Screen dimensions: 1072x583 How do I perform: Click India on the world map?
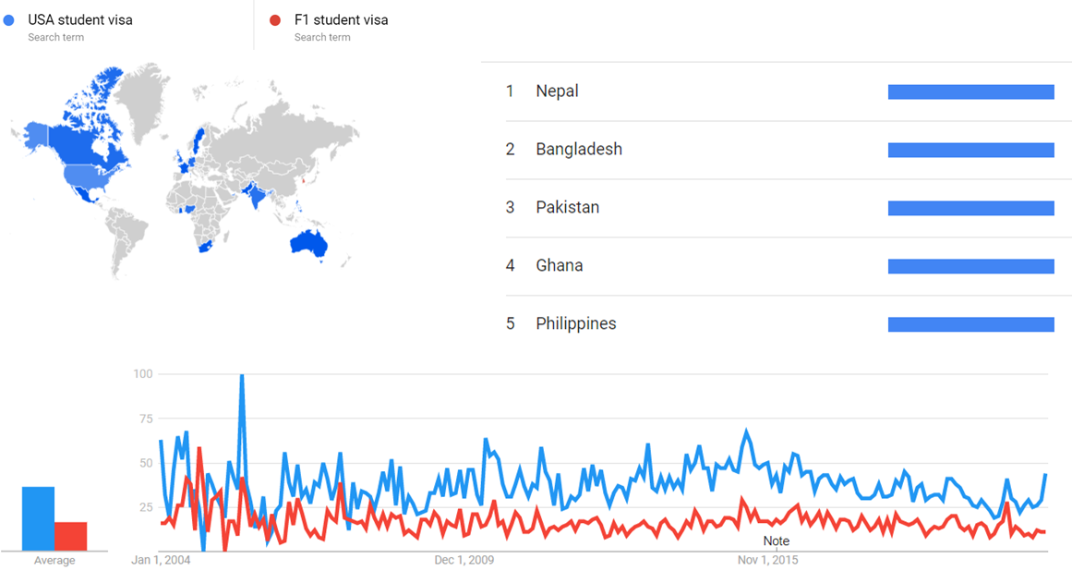(x=252, y=196)
